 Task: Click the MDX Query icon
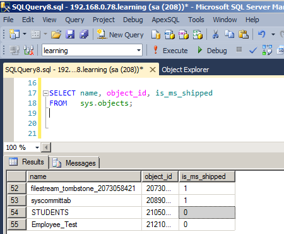pos(169,34)
